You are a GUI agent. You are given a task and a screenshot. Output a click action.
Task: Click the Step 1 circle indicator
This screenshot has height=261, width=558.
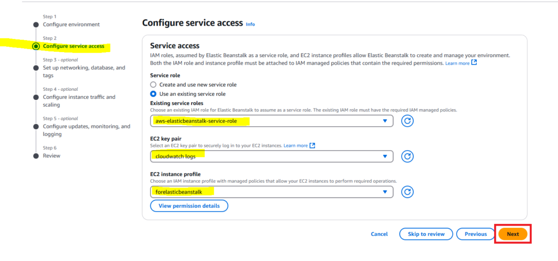36,24
